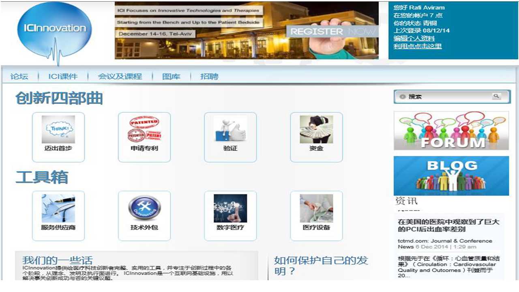519x292 pixels.
Task: Open the 招聘 menu item
Action: click(x=209, y=76)
